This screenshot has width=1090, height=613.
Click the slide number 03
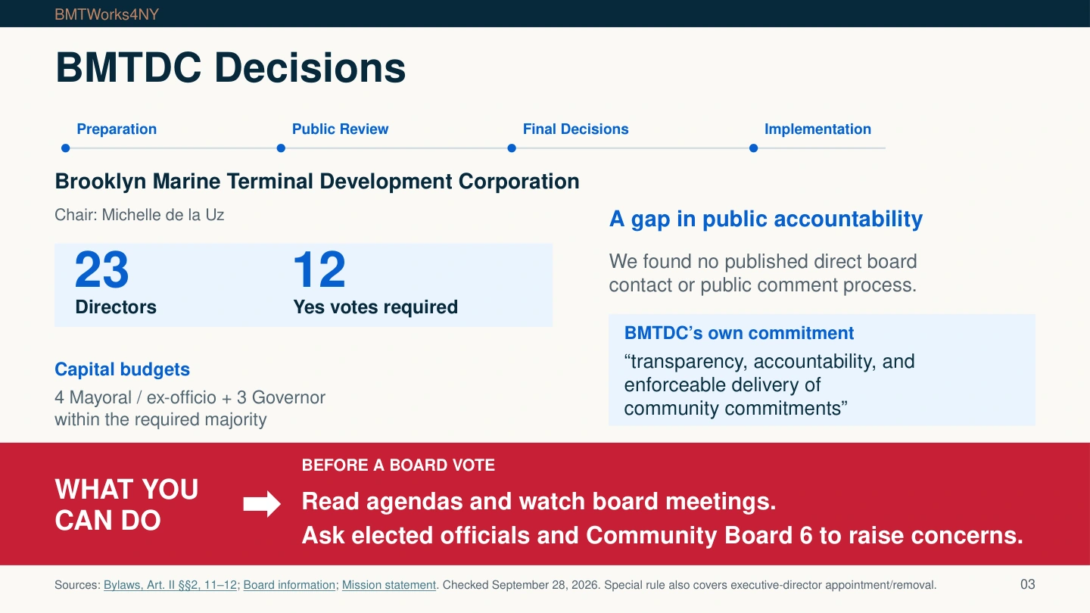(x=1027, y=584)
